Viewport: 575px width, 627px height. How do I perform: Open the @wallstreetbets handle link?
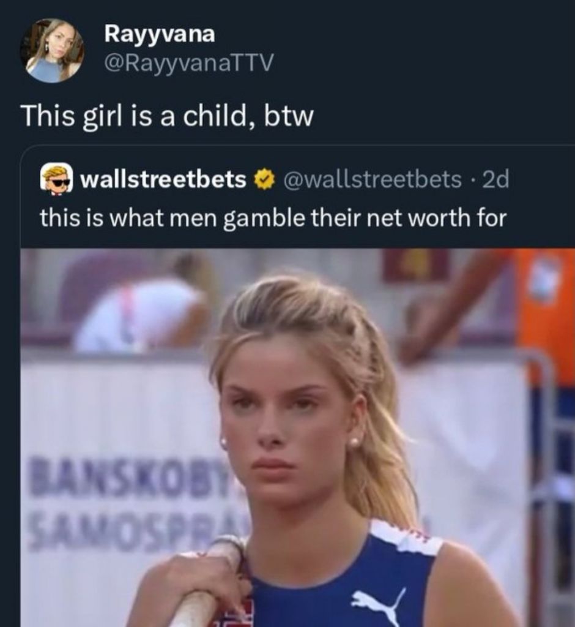pyautogui.click(x=373, y=179)
